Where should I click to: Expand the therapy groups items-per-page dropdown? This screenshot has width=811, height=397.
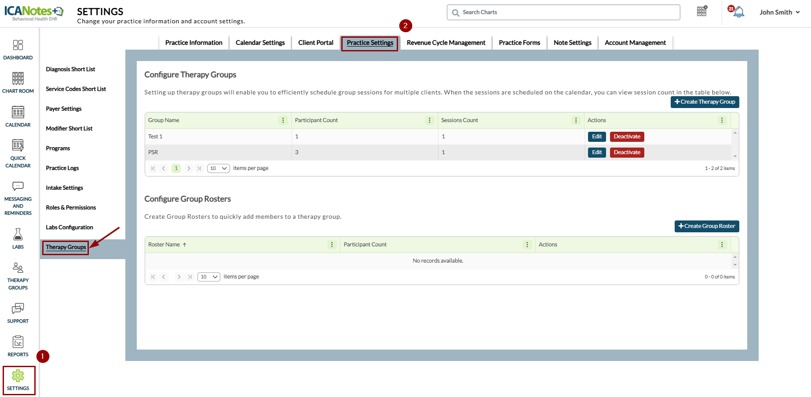coord(218,168)
